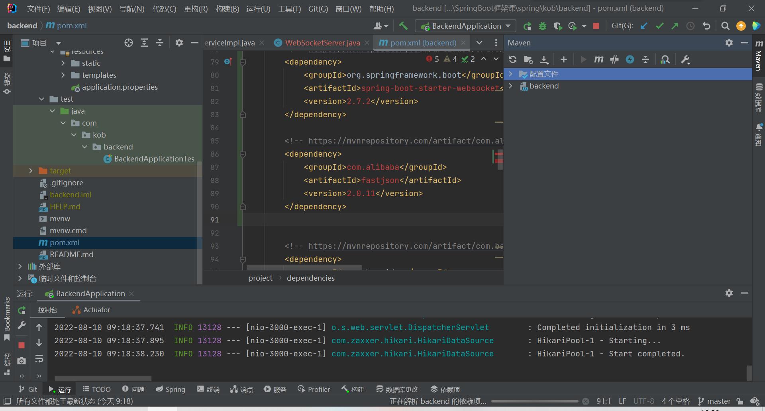Toggle Skip Tests mode in Maven

[x=630, y=59]
